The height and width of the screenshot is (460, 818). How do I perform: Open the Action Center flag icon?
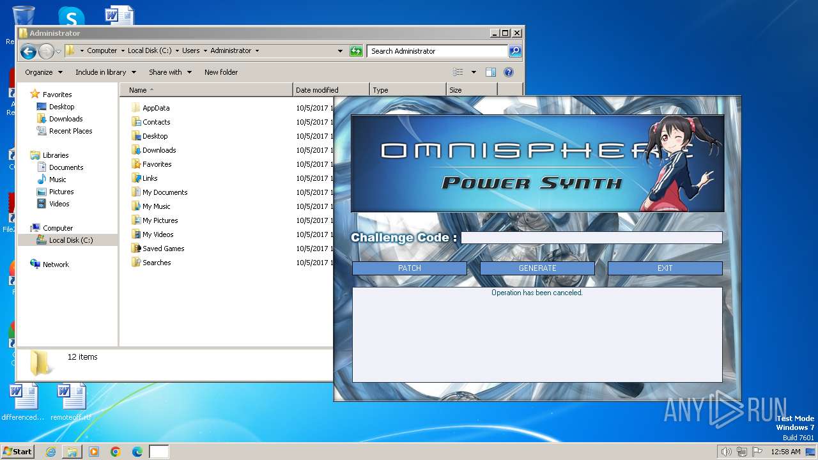tap(757, 452)
